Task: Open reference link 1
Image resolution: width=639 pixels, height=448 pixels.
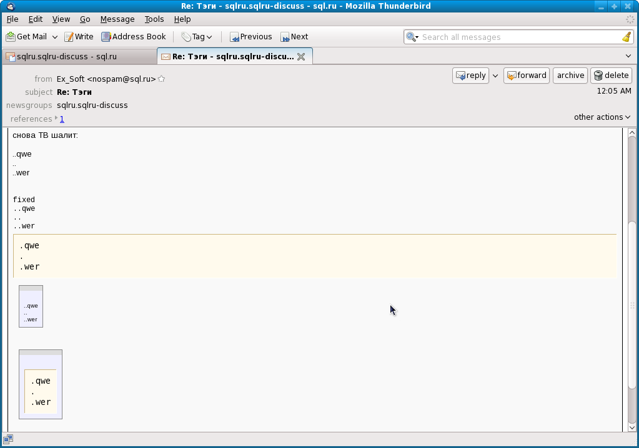Action: (x=62, y=119)
